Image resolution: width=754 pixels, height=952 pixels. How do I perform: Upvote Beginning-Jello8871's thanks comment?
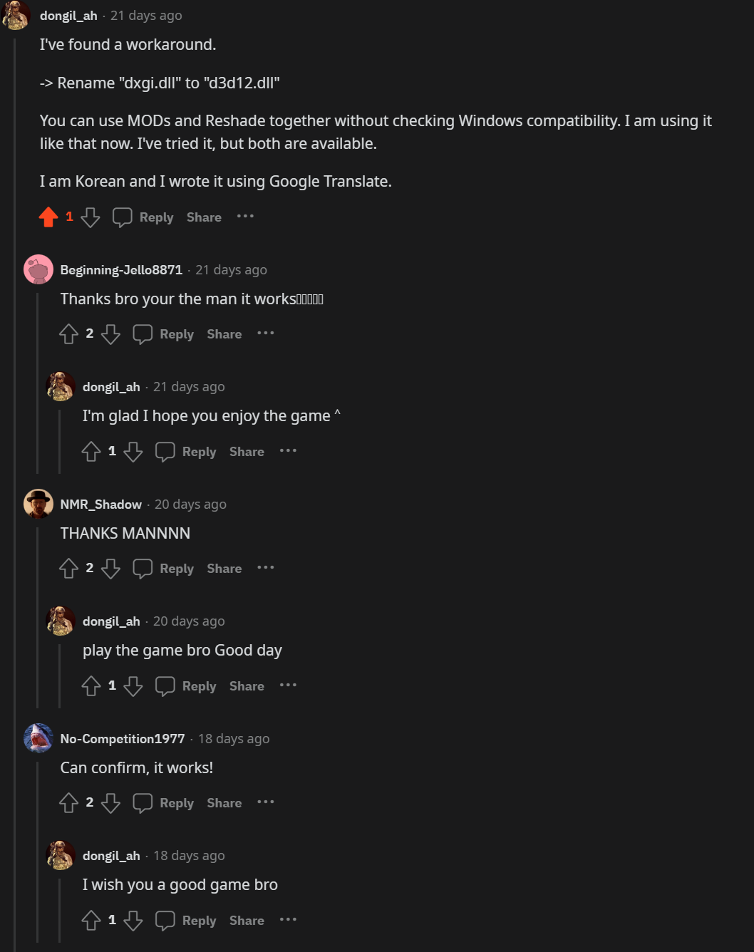[68, 334]
